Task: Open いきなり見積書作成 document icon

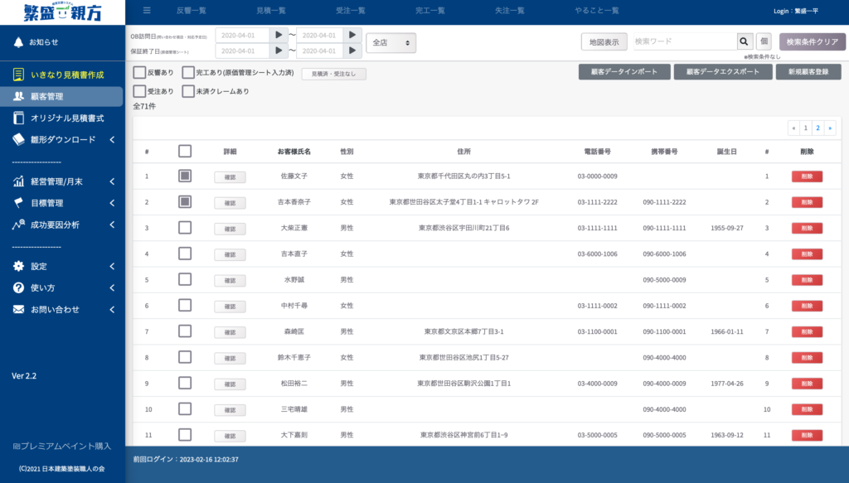Action: (18, 75)
